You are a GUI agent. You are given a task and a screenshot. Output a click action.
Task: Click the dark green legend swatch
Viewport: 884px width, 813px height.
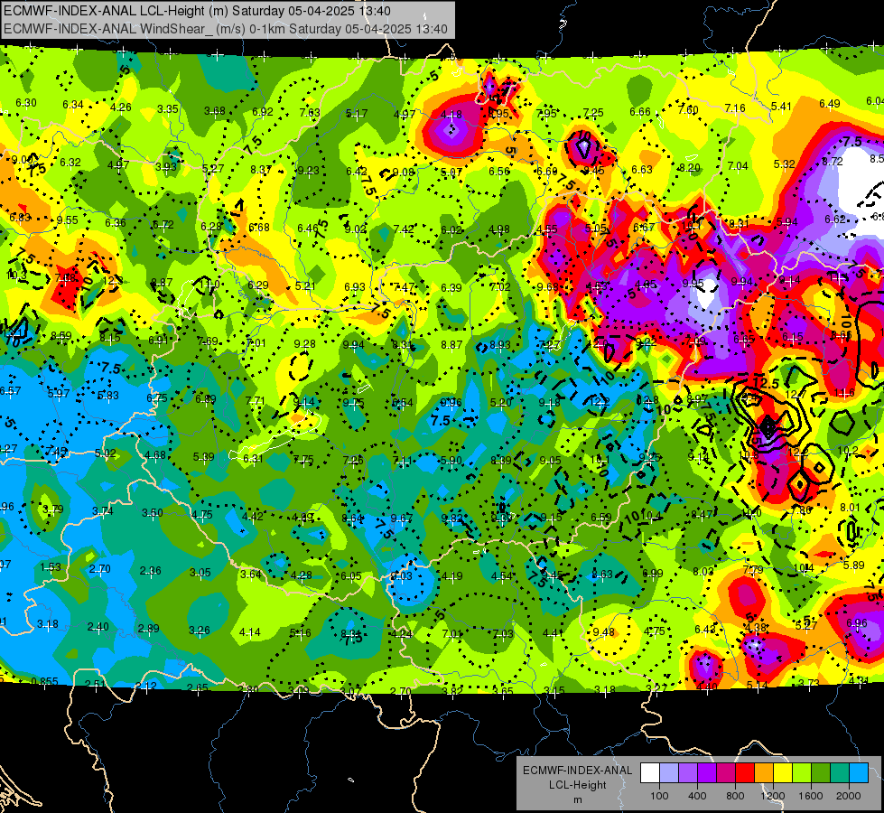click(821, 773)
